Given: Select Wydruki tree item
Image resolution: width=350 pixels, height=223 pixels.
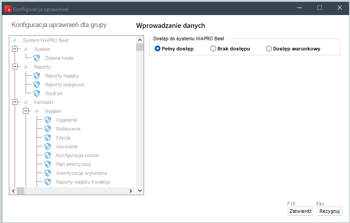Looking at the screenshot, I should [54, 93].
